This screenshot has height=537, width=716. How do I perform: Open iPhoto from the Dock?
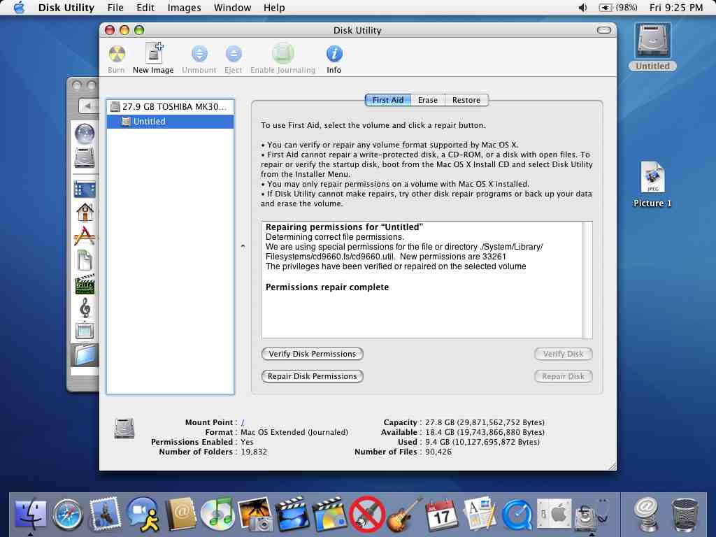click(256, 515)
